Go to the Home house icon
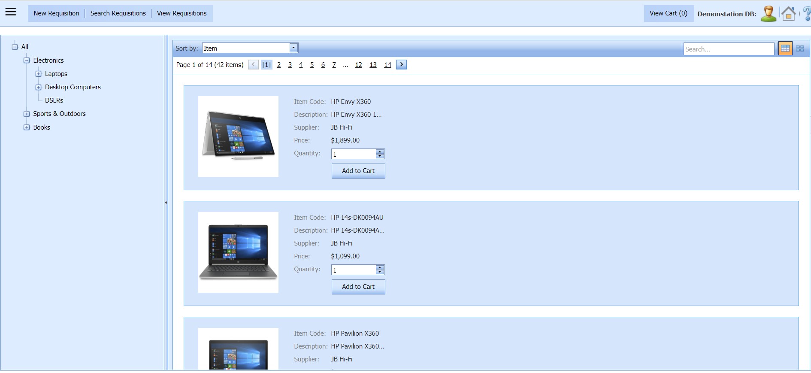 (788, 14)
